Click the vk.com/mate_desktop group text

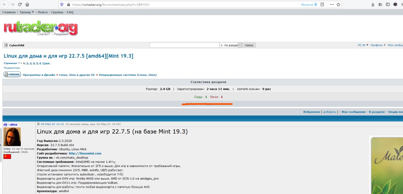coord(72,158)
